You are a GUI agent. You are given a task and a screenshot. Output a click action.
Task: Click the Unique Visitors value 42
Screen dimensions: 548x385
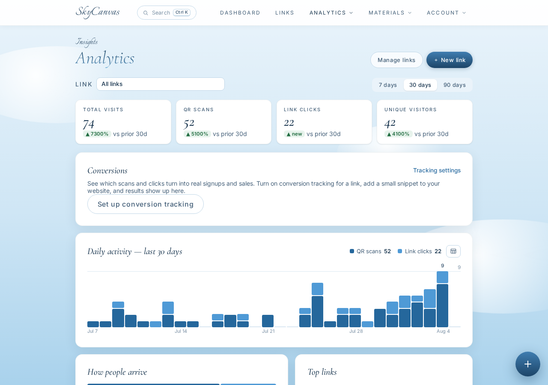390,122
